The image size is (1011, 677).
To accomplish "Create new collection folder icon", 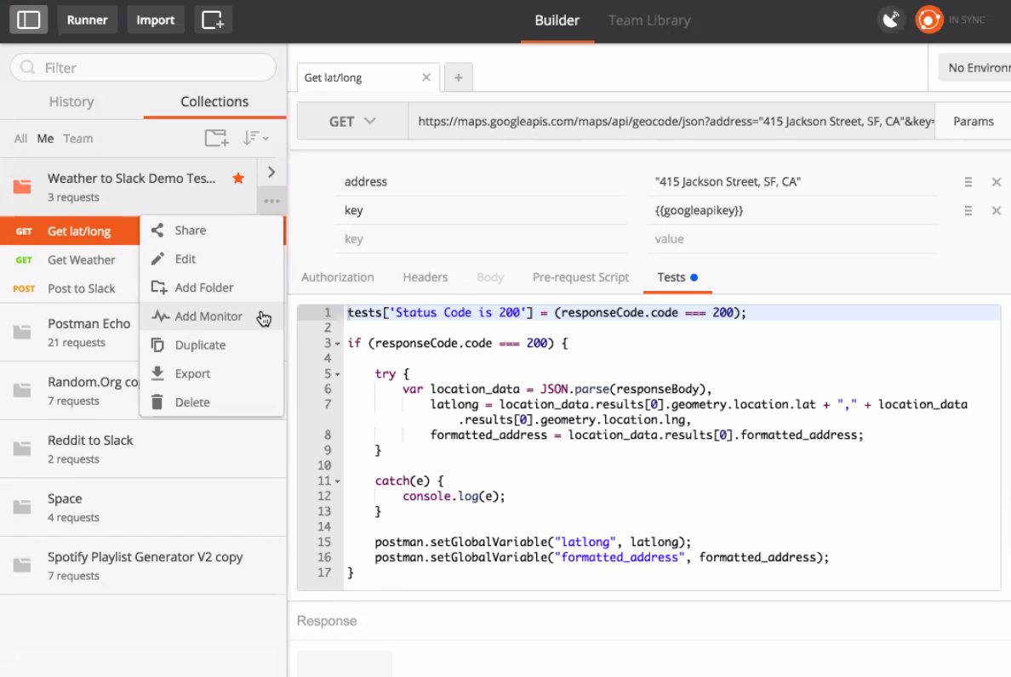I will coord(216,138).
